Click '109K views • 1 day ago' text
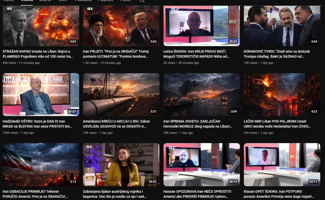325x200 pixels. [18, 133]
